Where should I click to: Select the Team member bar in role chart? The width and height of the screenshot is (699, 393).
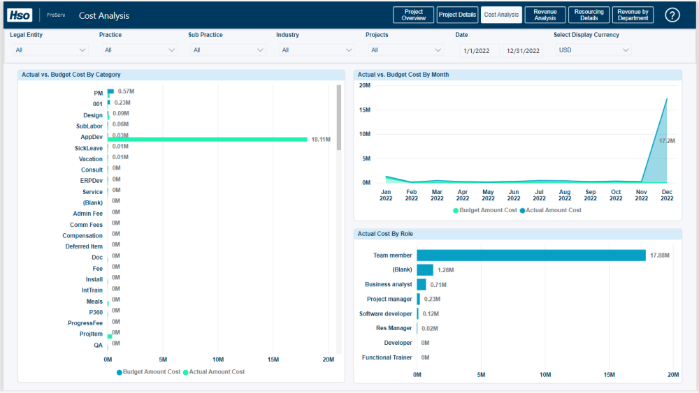pos(531,255)
